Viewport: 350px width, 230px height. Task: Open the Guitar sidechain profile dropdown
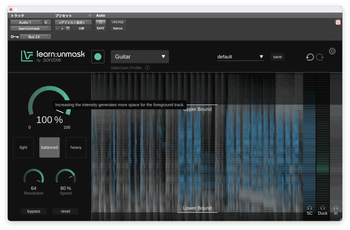tap(140, 57)
